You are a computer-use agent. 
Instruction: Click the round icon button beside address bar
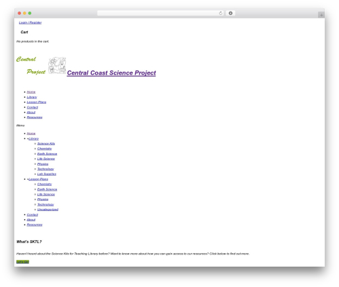[231, 14]
